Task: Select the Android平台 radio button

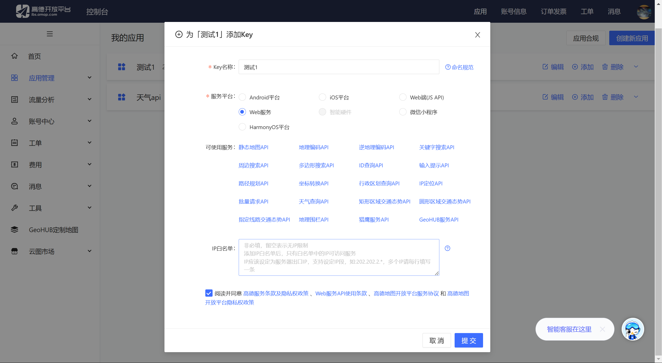Action: point(242,97)
